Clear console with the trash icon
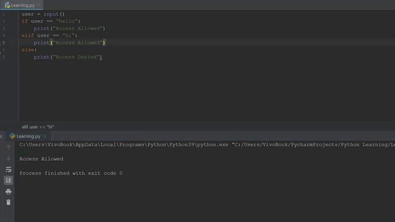The width and height of the screenshot is (395, 222). click(8, 202)
